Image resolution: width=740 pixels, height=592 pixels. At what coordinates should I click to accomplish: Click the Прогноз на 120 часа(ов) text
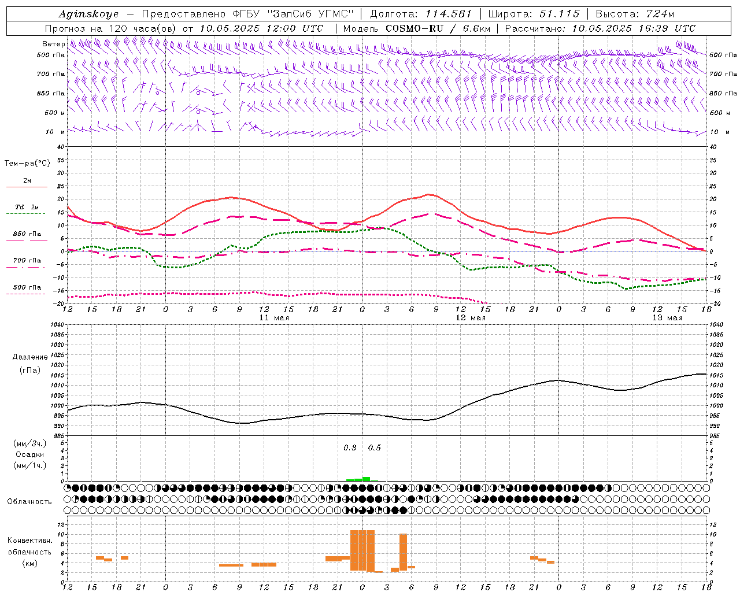tap(112, 28)
